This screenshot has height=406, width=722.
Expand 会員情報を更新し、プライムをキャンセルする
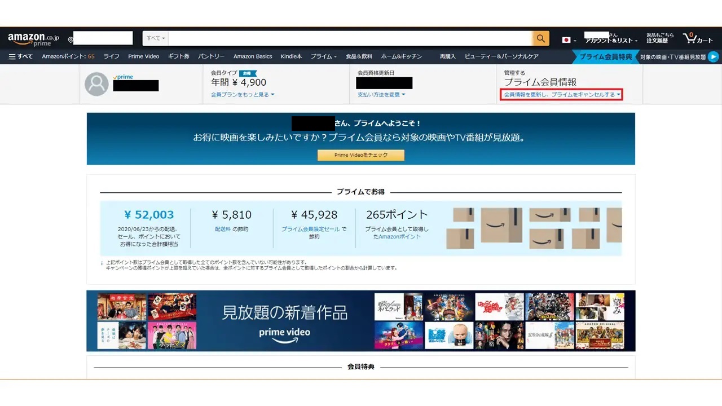point(561,94)
